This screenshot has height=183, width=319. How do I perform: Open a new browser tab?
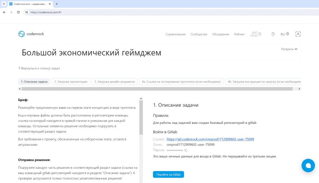(x=57, y=4)
